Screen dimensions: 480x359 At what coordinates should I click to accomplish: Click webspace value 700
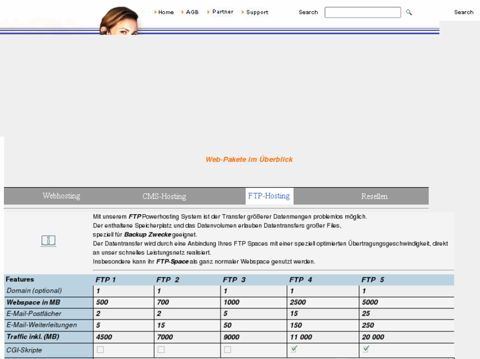[163, 302]
